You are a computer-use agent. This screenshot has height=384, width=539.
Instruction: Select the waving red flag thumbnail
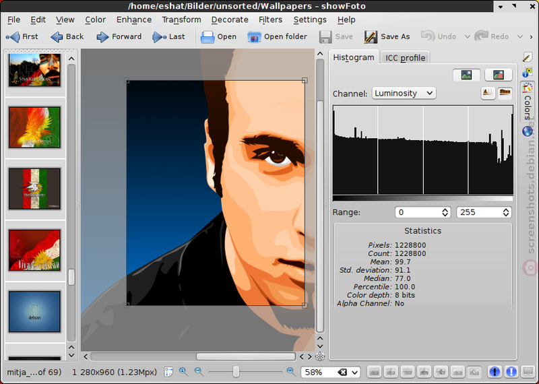click(34, 250)
